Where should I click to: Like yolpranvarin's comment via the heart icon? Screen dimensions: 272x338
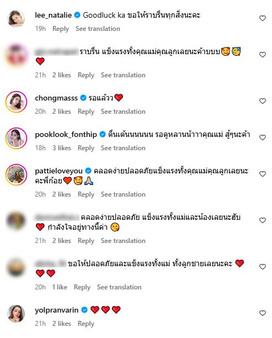click(262, 313)
